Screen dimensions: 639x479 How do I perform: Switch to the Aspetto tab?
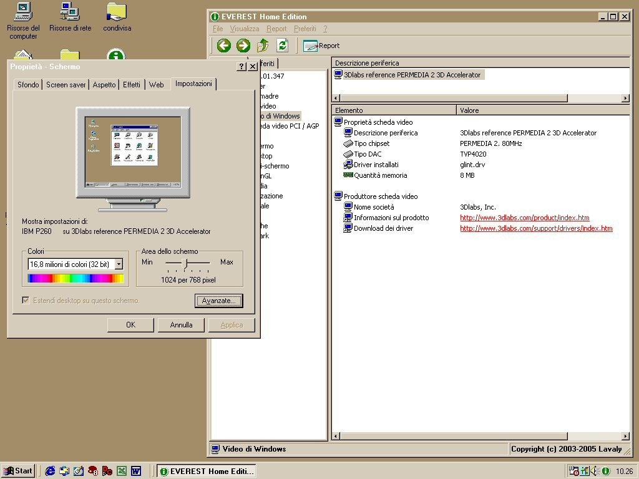[104, 84]
